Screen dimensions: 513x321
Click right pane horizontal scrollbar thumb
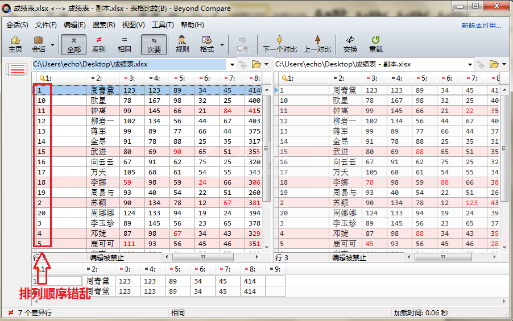tap(443, 257)
